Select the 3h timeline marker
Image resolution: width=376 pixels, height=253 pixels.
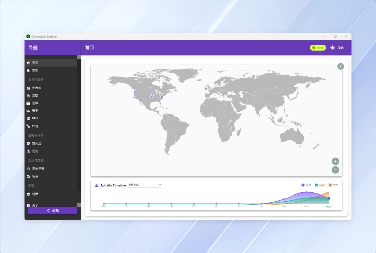tap(239, 204)
